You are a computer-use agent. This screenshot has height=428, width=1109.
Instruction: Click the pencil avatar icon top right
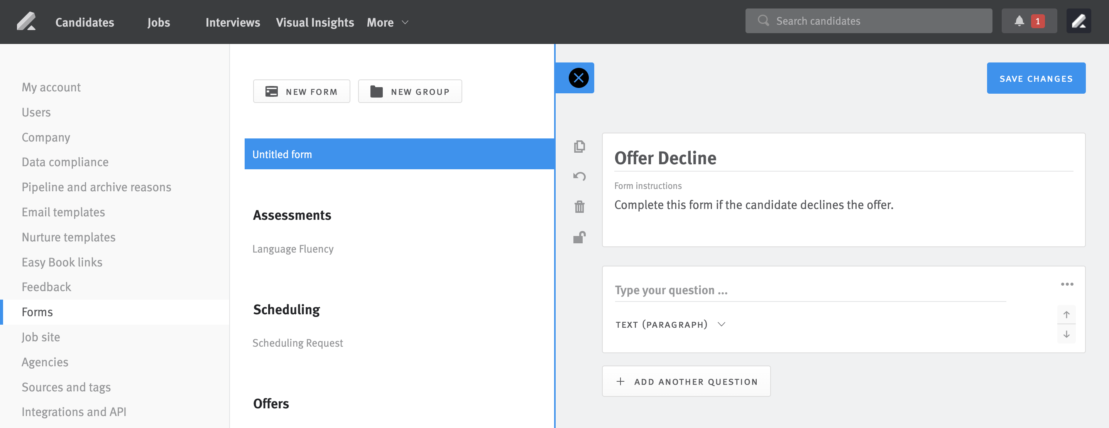[1079, 20]
